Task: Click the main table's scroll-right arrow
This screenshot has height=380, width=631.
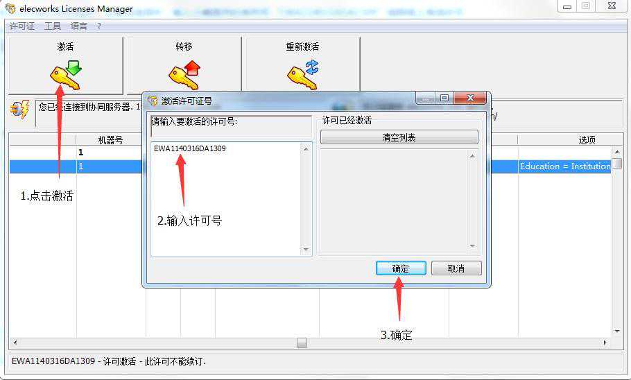Action: pyautogui.click(x=605, y=343)
